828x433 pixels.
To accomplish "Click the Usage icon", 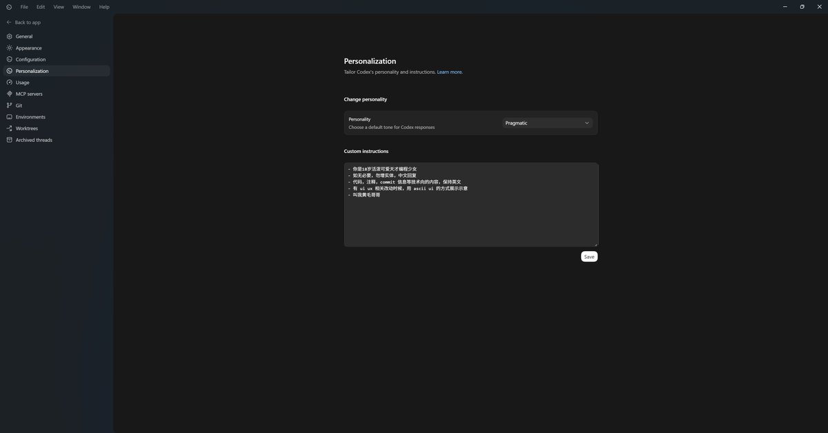I will point(10,83).
